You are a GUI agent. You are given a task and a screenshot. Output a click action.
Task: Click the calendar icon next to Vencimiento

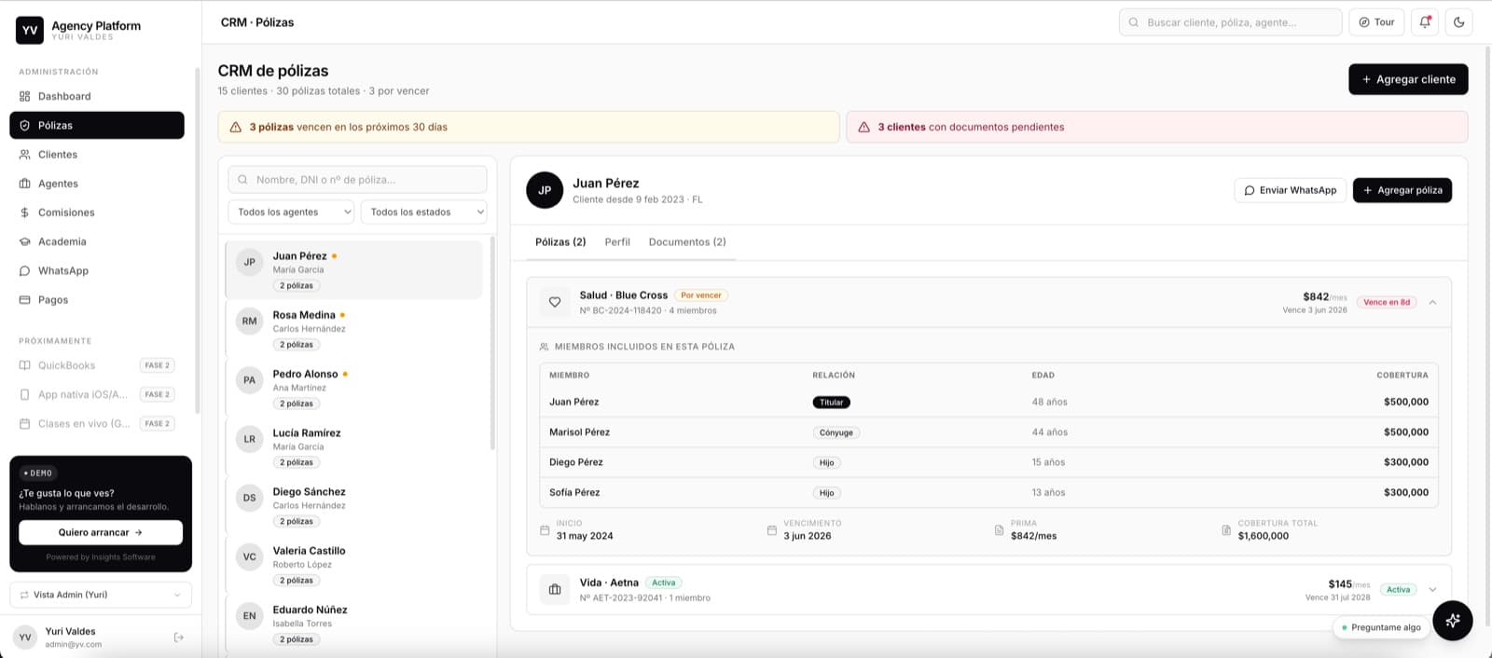pos(771,530)
